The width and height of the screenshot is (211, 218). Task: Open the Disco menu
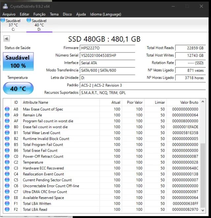[67, 14]
